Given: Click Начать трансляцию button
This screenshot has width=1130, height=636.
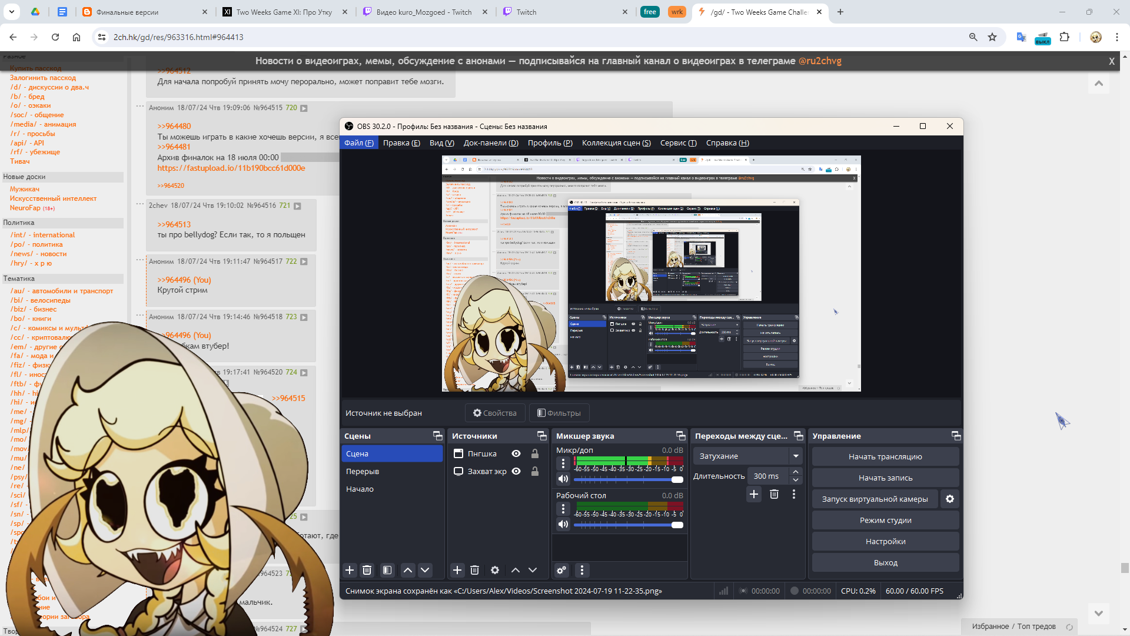Looking at the screenshot, I should click(885, 456).
